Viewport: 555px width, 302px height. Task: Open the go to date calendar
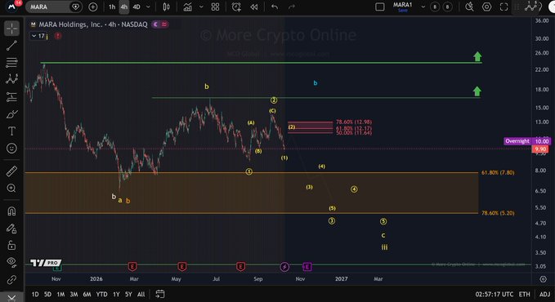click(160, 294)
